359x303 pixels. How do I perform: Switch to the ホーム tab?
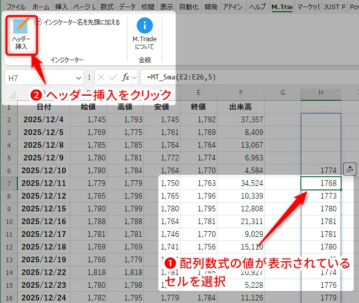pos(41,7)
